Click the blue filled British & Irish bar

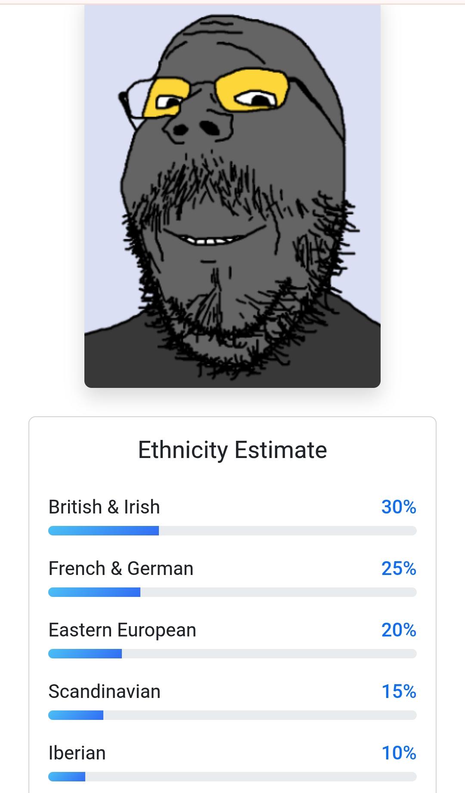point(103,531)
